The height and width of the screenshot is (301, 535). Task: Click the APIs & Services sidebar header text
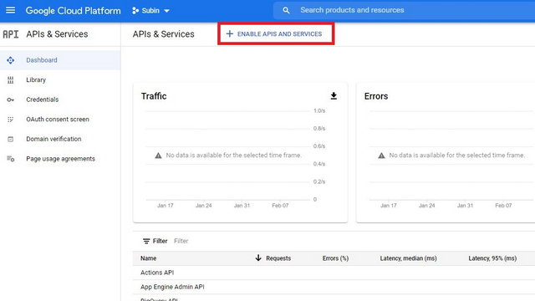[x=57, y=34]
